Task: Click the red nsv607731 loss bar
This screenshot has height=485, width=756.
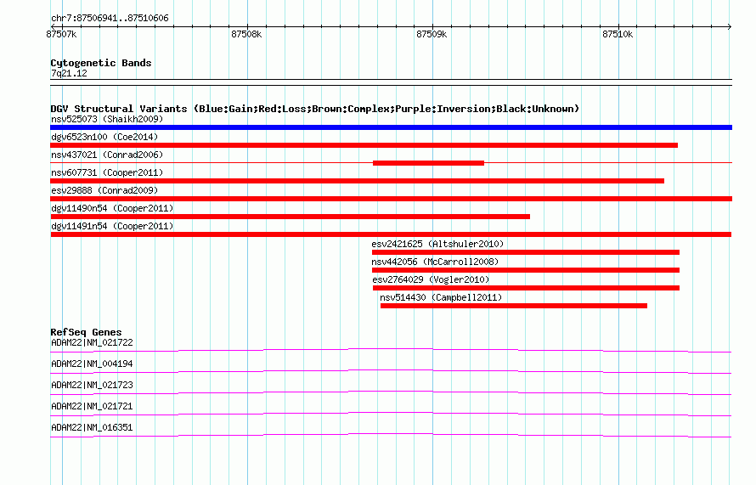Action: [x=358, y=181]
